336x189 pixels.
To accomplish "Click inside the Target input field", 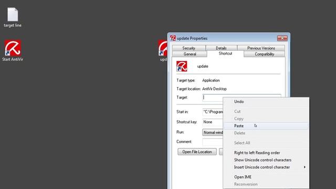I will [241, 98].
